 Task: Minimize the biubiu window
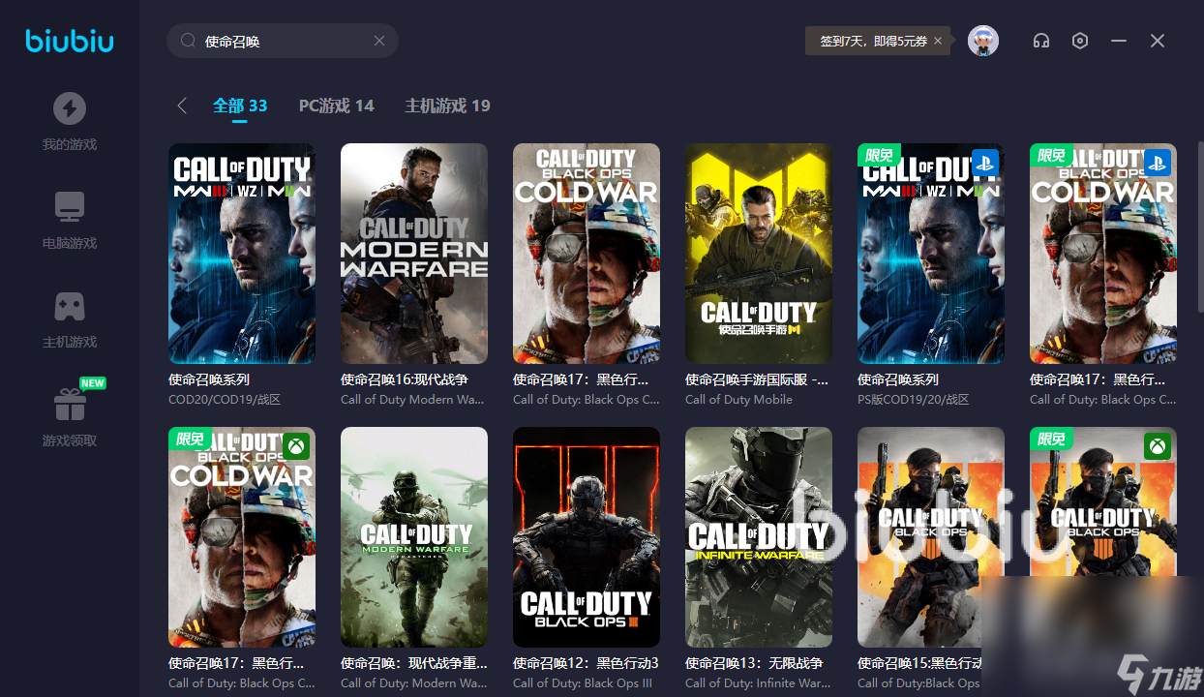tap(1119, 41)
